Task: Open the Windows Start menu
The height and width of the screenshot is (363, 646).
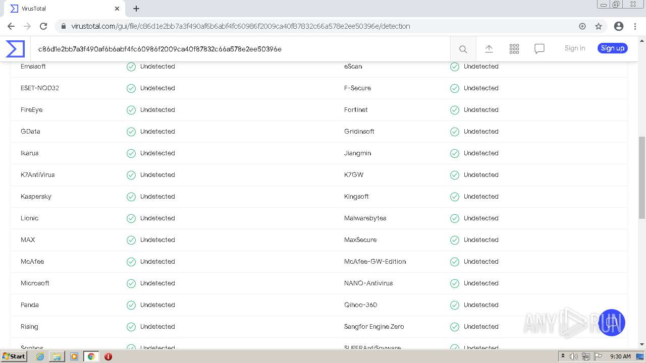Action: click(x=14, y=356)
